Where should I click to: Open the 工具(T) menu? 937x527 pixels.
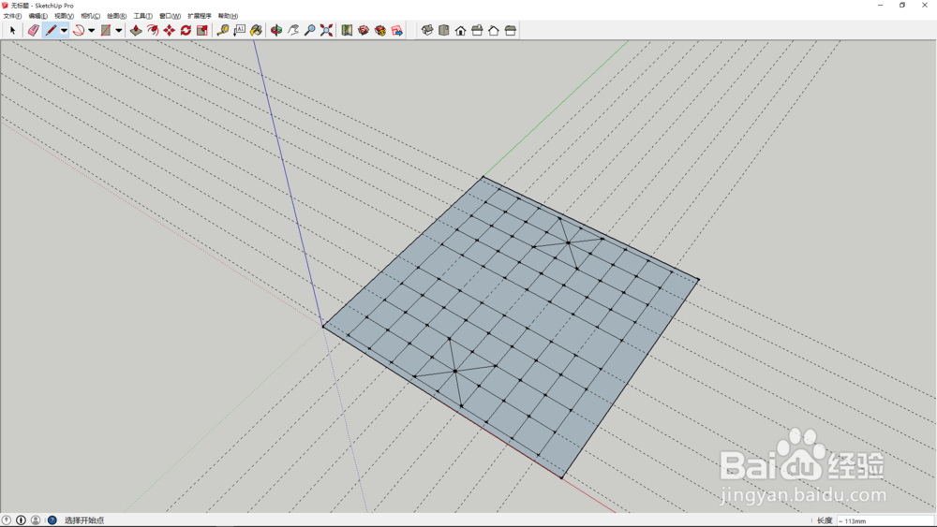tap(142, 16)
